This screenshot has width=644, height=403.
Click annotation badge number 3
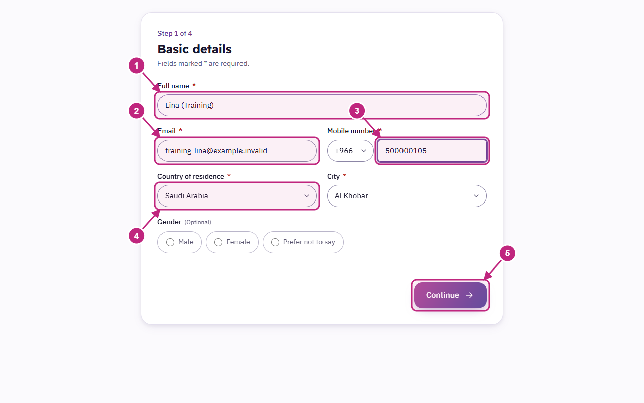coord(357,111)
